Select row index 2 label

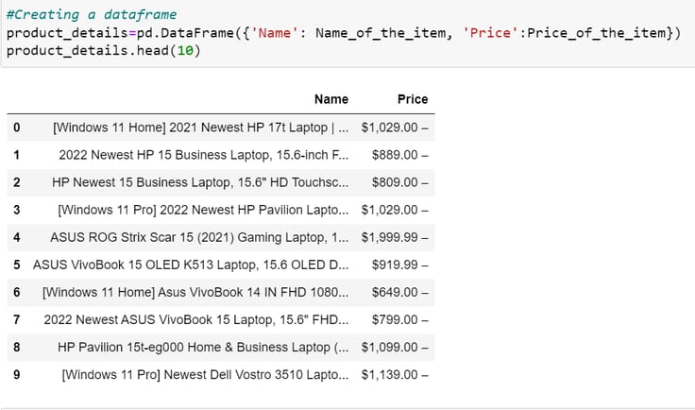tap(16, 182)
